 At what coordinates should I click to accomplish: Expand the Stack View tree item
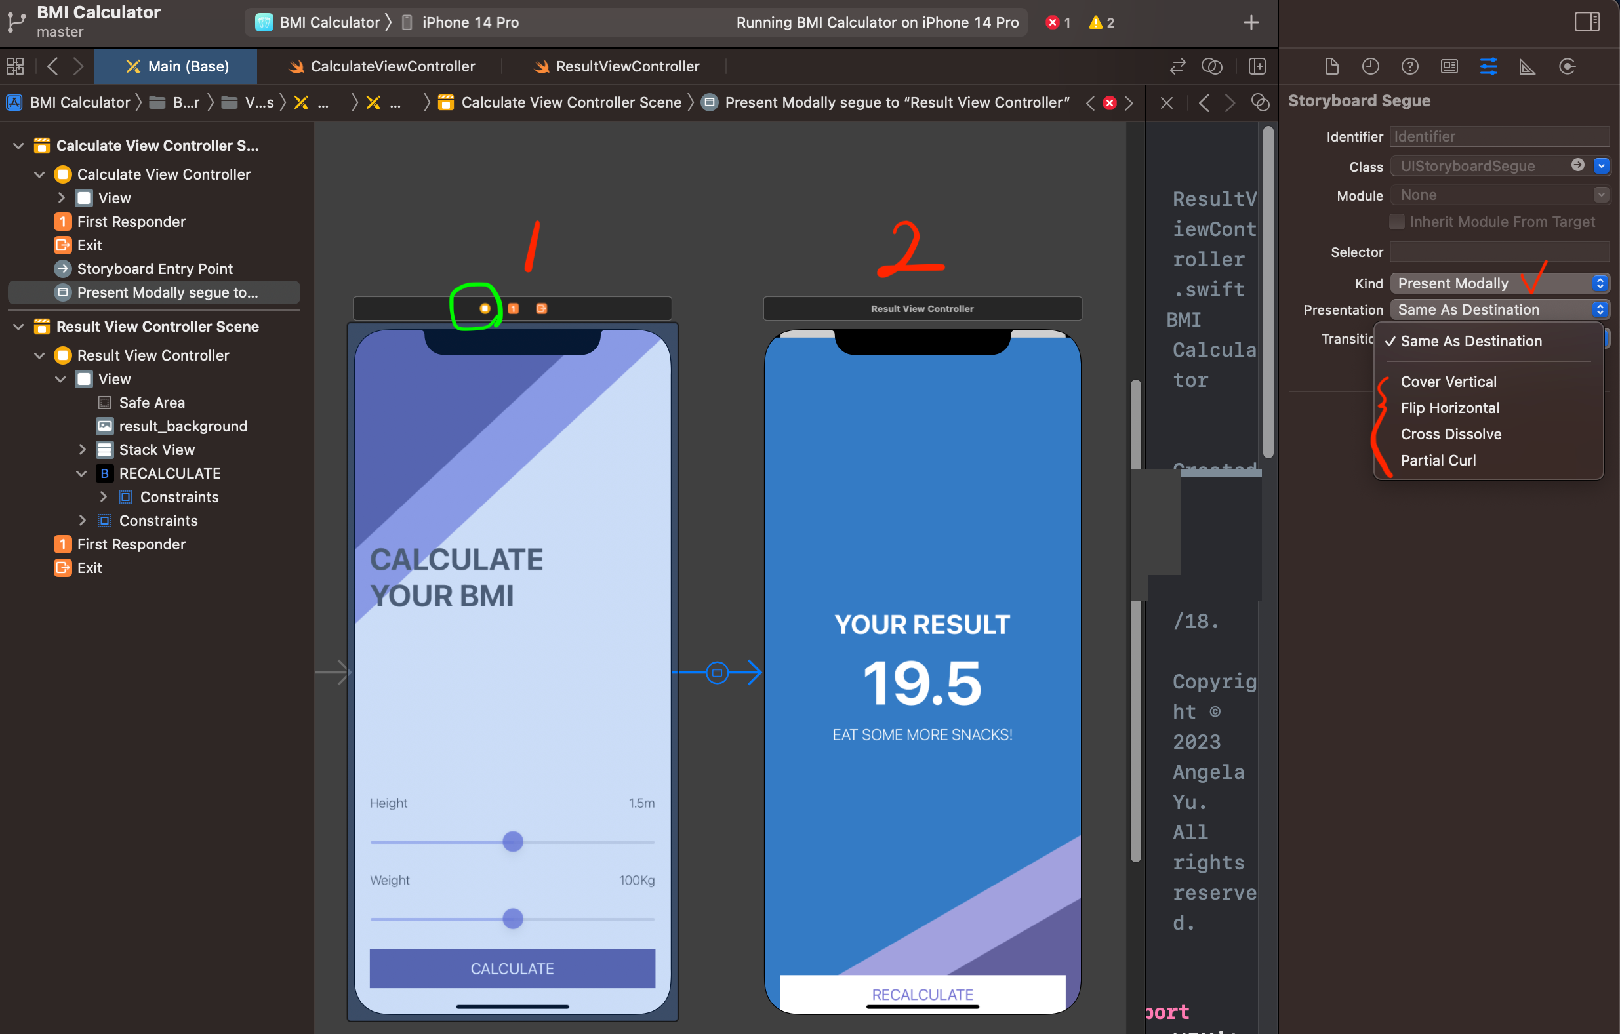[82, 449]
